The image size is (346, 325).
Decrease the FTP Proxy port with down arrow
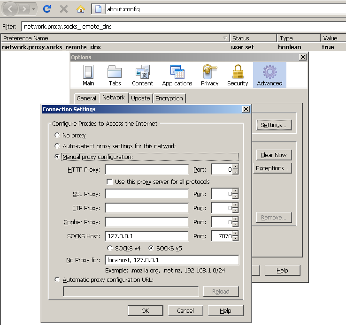click(236, 211)
